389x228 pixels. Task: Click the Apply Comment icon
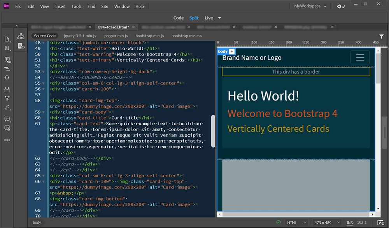[x=7, y=119]
